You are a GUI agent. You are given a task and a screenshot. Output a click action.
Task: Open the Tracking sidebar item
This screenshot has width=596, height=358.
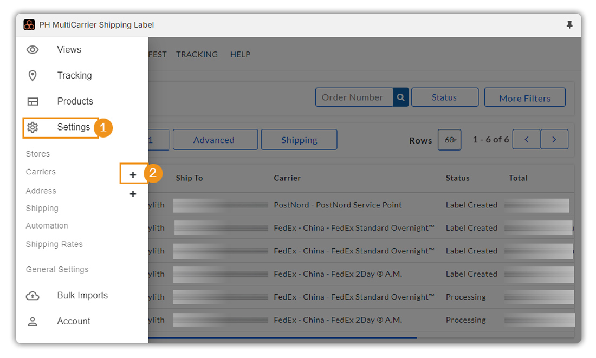[x=75, y=76]
